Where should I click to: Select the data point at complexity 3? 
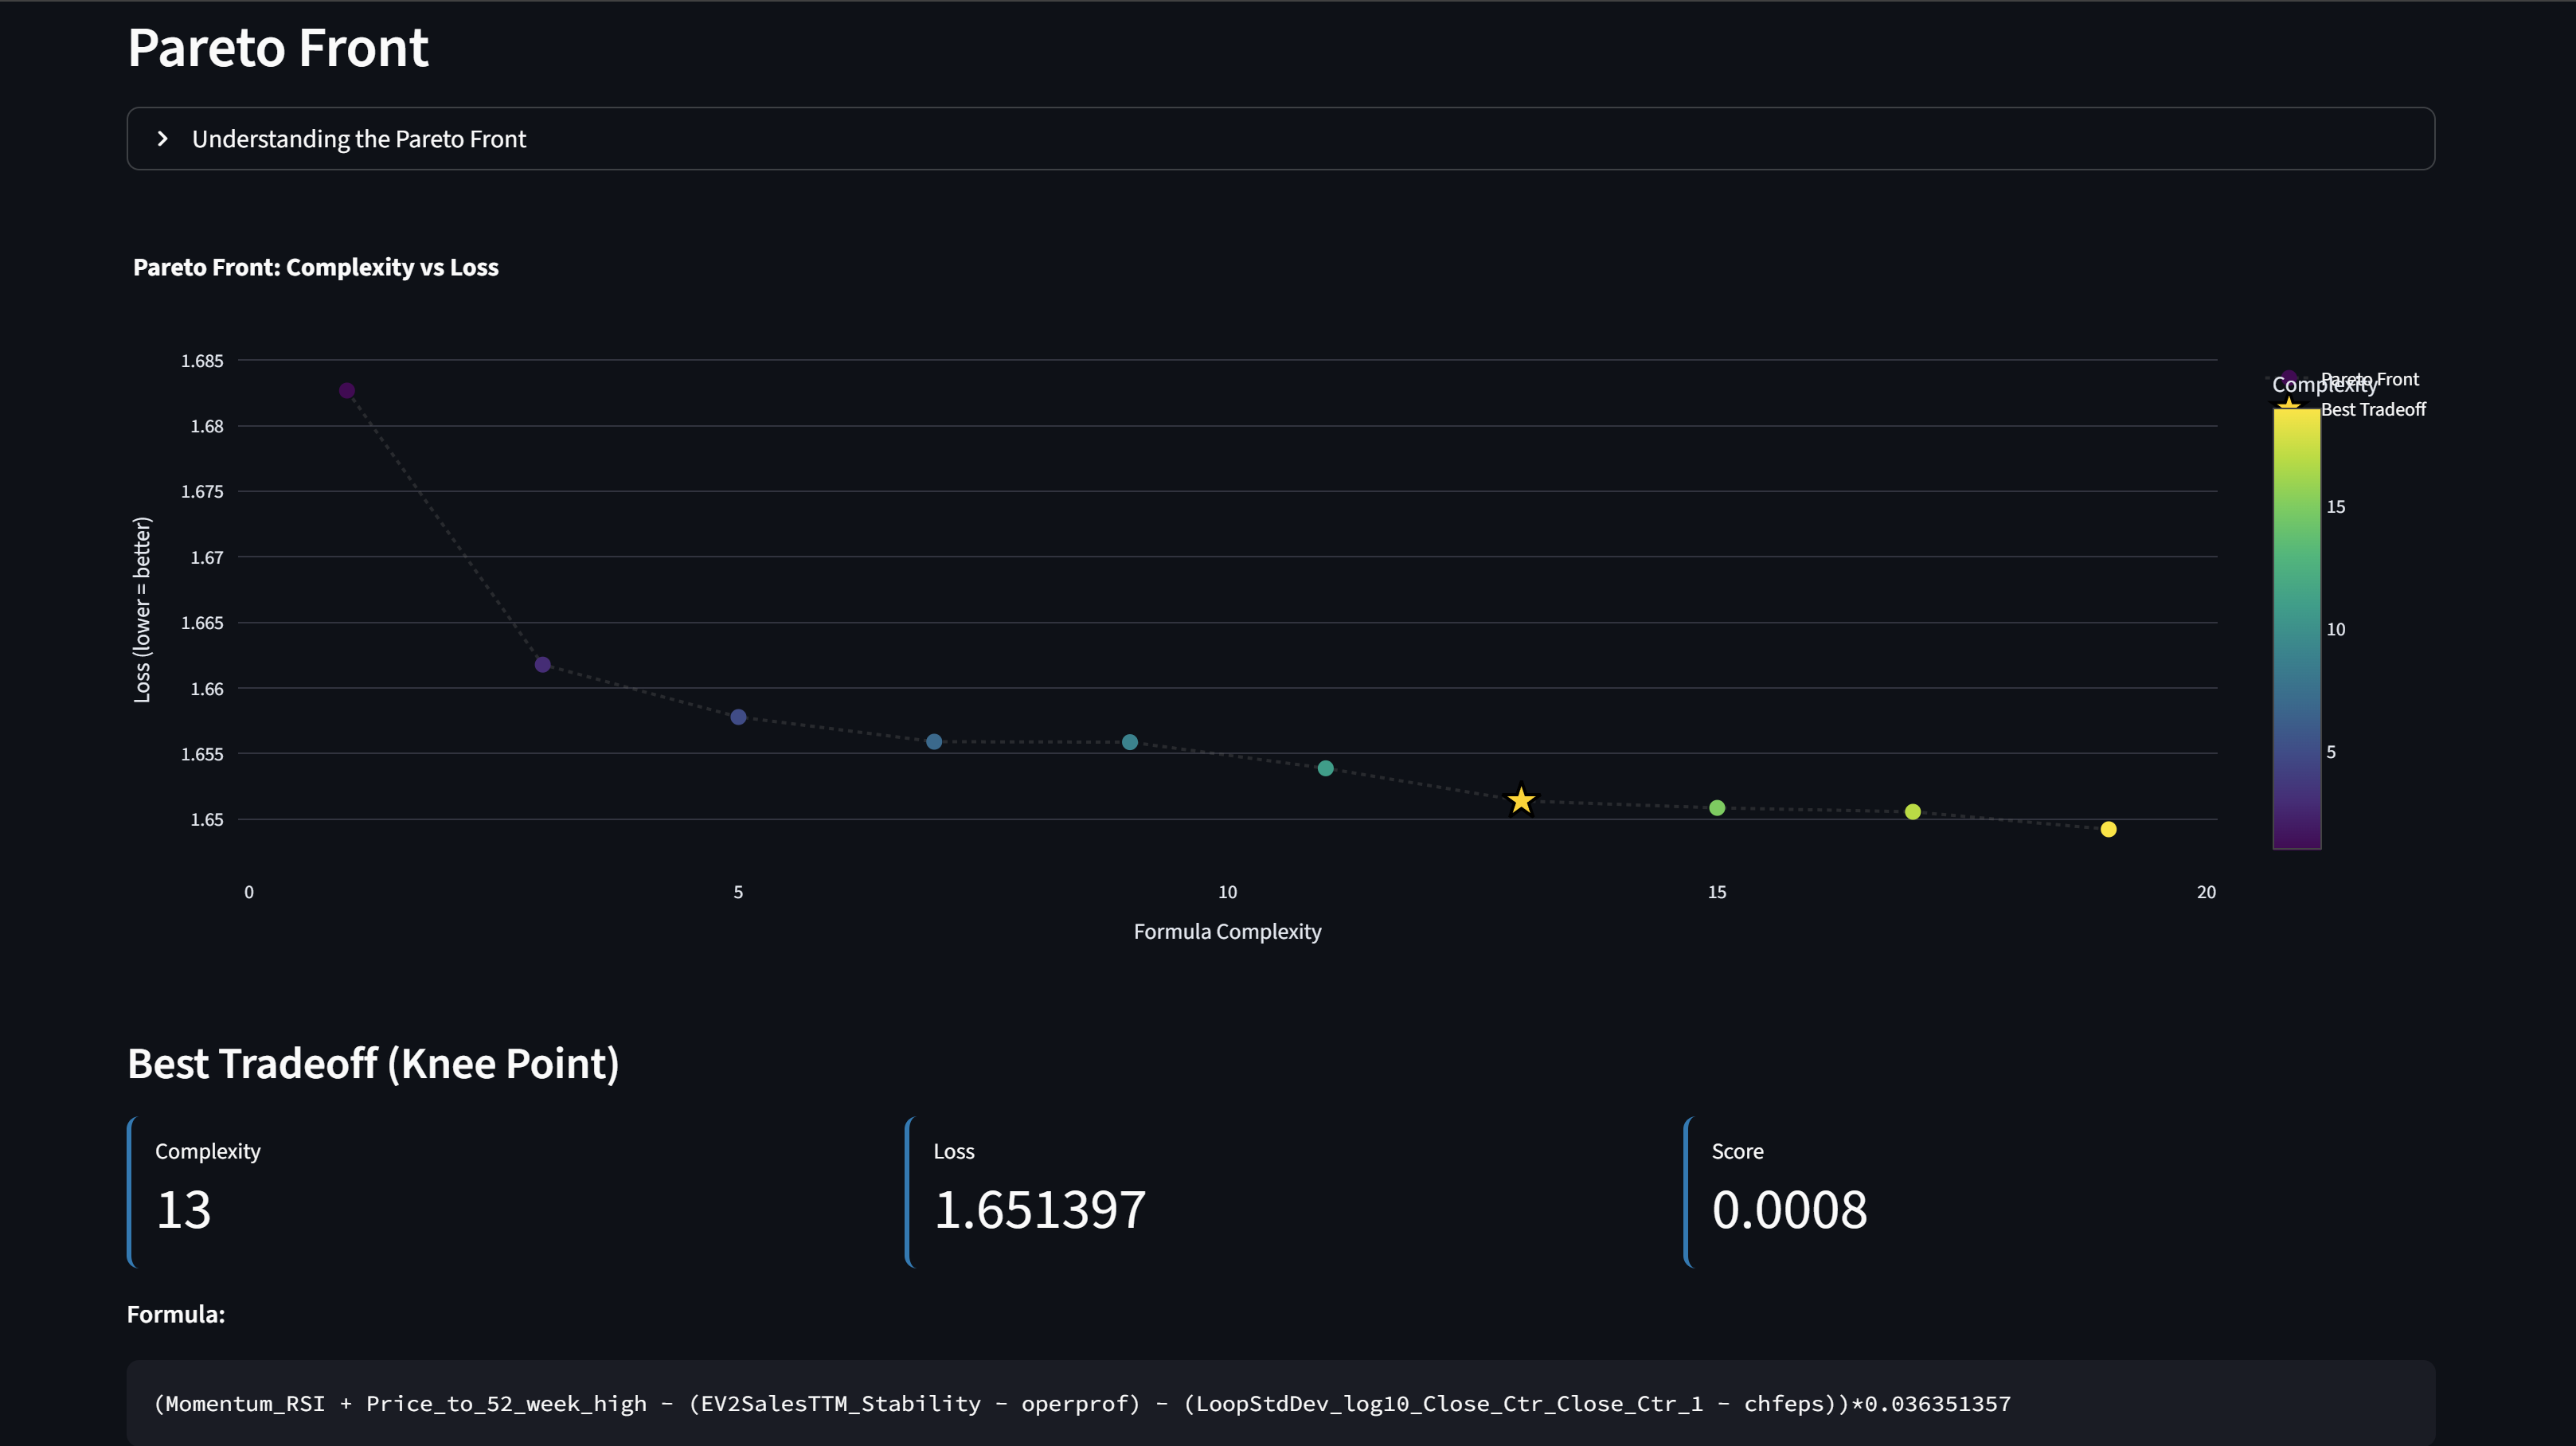click(542, 665)
